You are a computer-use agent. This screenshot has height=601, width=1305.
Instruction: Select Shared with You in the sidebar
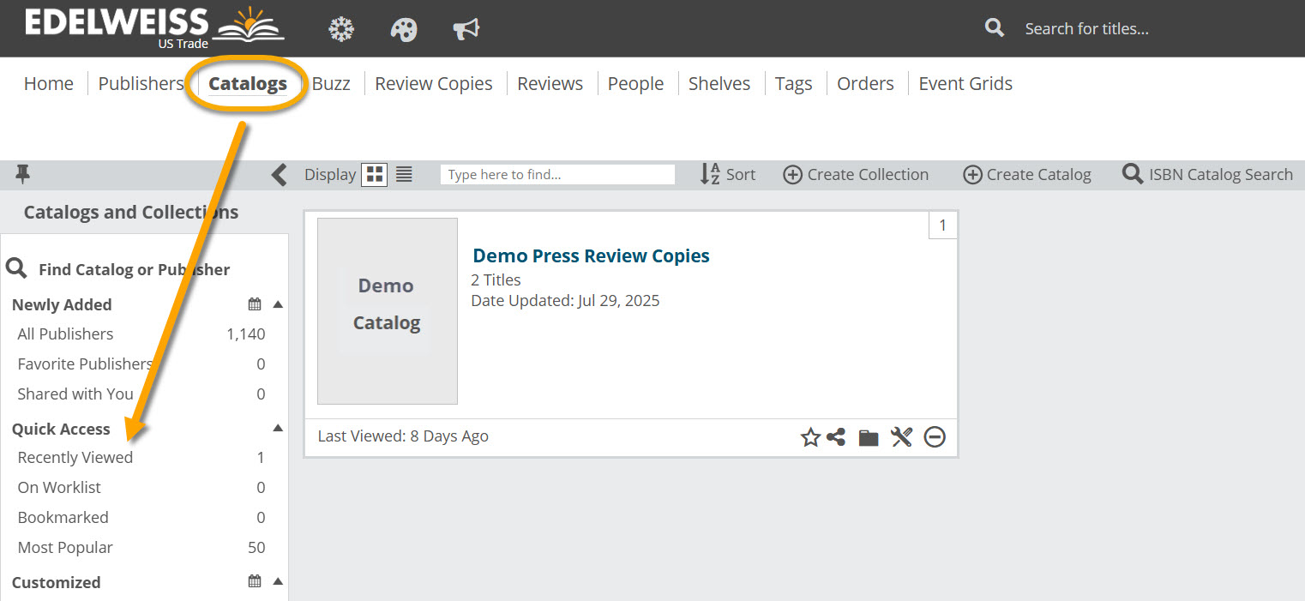75,394
